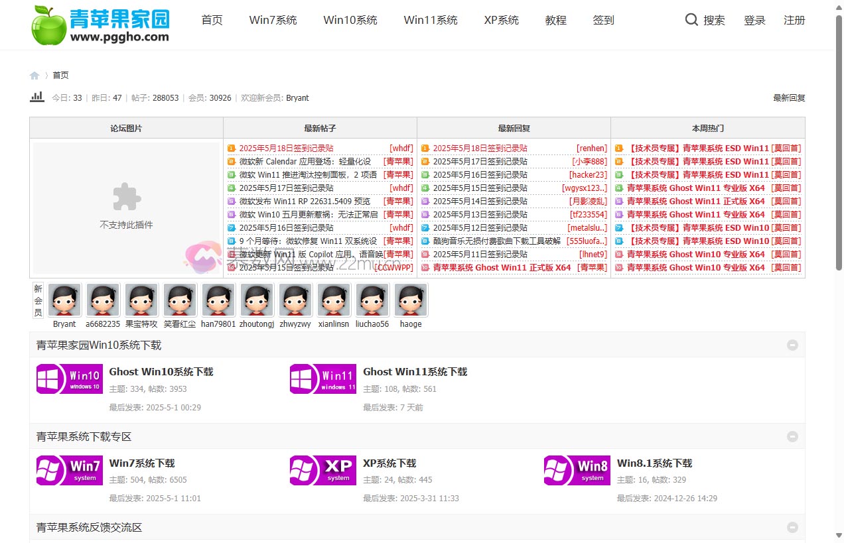Click the search magnifier icon
The width and height of the screenshot is (844, 543).
pyautogui.click(x=691, y=20)
